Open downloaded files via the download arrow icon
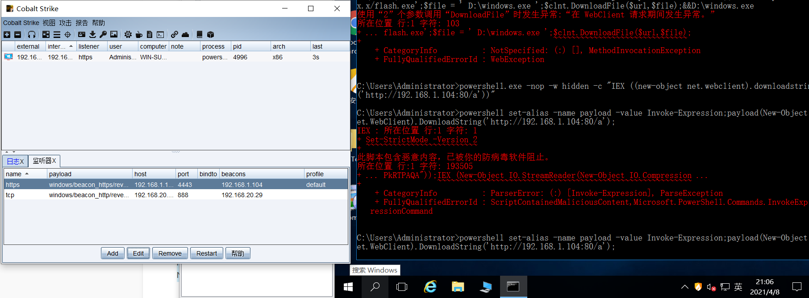This screenshot has height=298, width=809. click(x=92, y=34)
